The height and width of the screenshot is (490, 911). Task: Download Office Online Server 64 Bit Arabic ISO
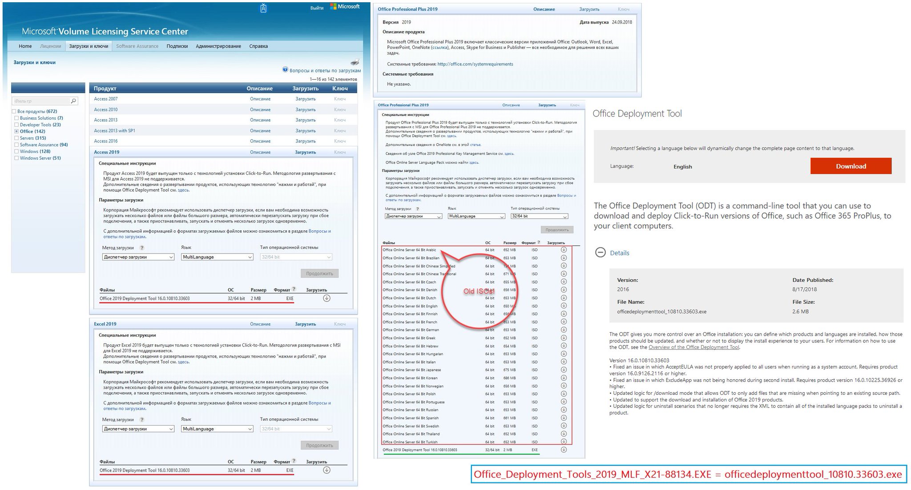tap(564, 250)
